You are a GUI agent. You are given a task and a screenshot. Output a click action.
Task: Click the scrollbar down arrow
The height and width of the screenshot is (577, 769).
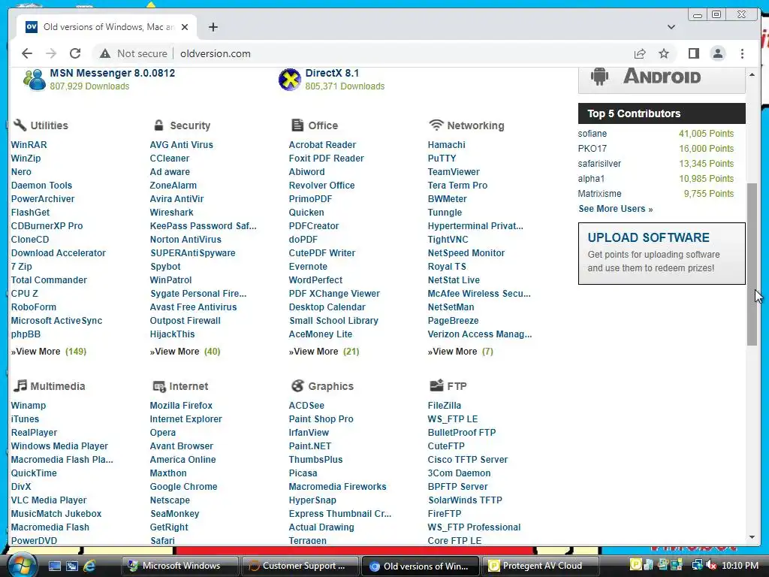tap(752, 537)
